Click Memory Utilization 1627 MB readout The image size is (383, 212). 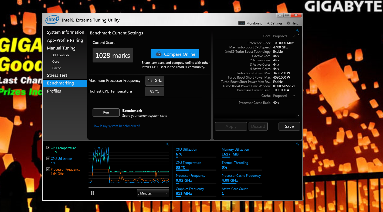(x=230, y=154)
